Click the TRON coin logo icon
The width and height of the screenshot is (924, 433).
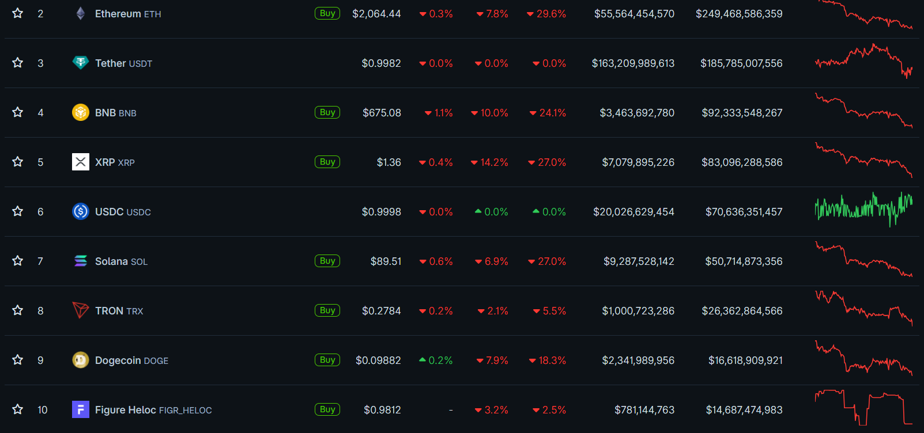pyautogui.click(x=81, y=310)
